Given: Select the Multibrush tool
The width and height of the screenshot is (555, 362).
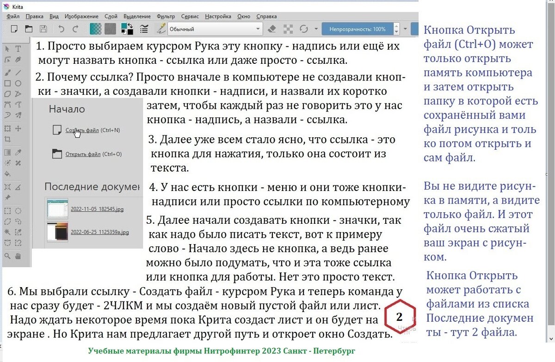Looking at the screenshot, I should tap(18, 115).
